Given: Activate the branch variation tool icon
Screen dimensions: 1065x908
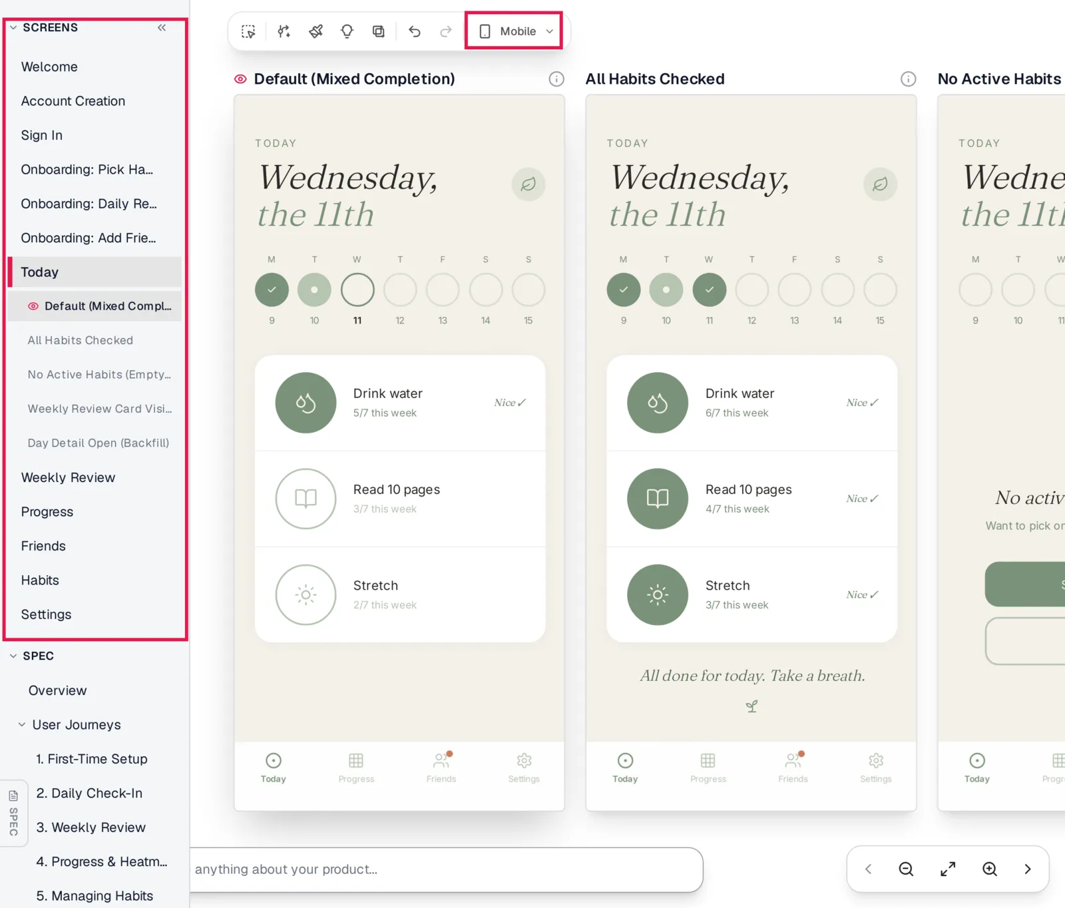Looking at the screenshot, I should [284, 31].
